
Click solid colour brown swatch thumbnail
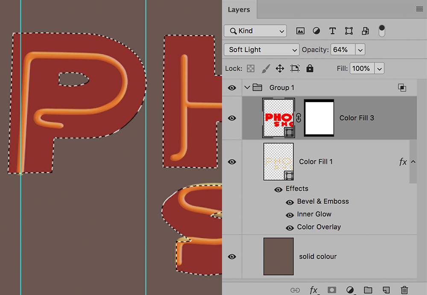(x=278, y=257)
